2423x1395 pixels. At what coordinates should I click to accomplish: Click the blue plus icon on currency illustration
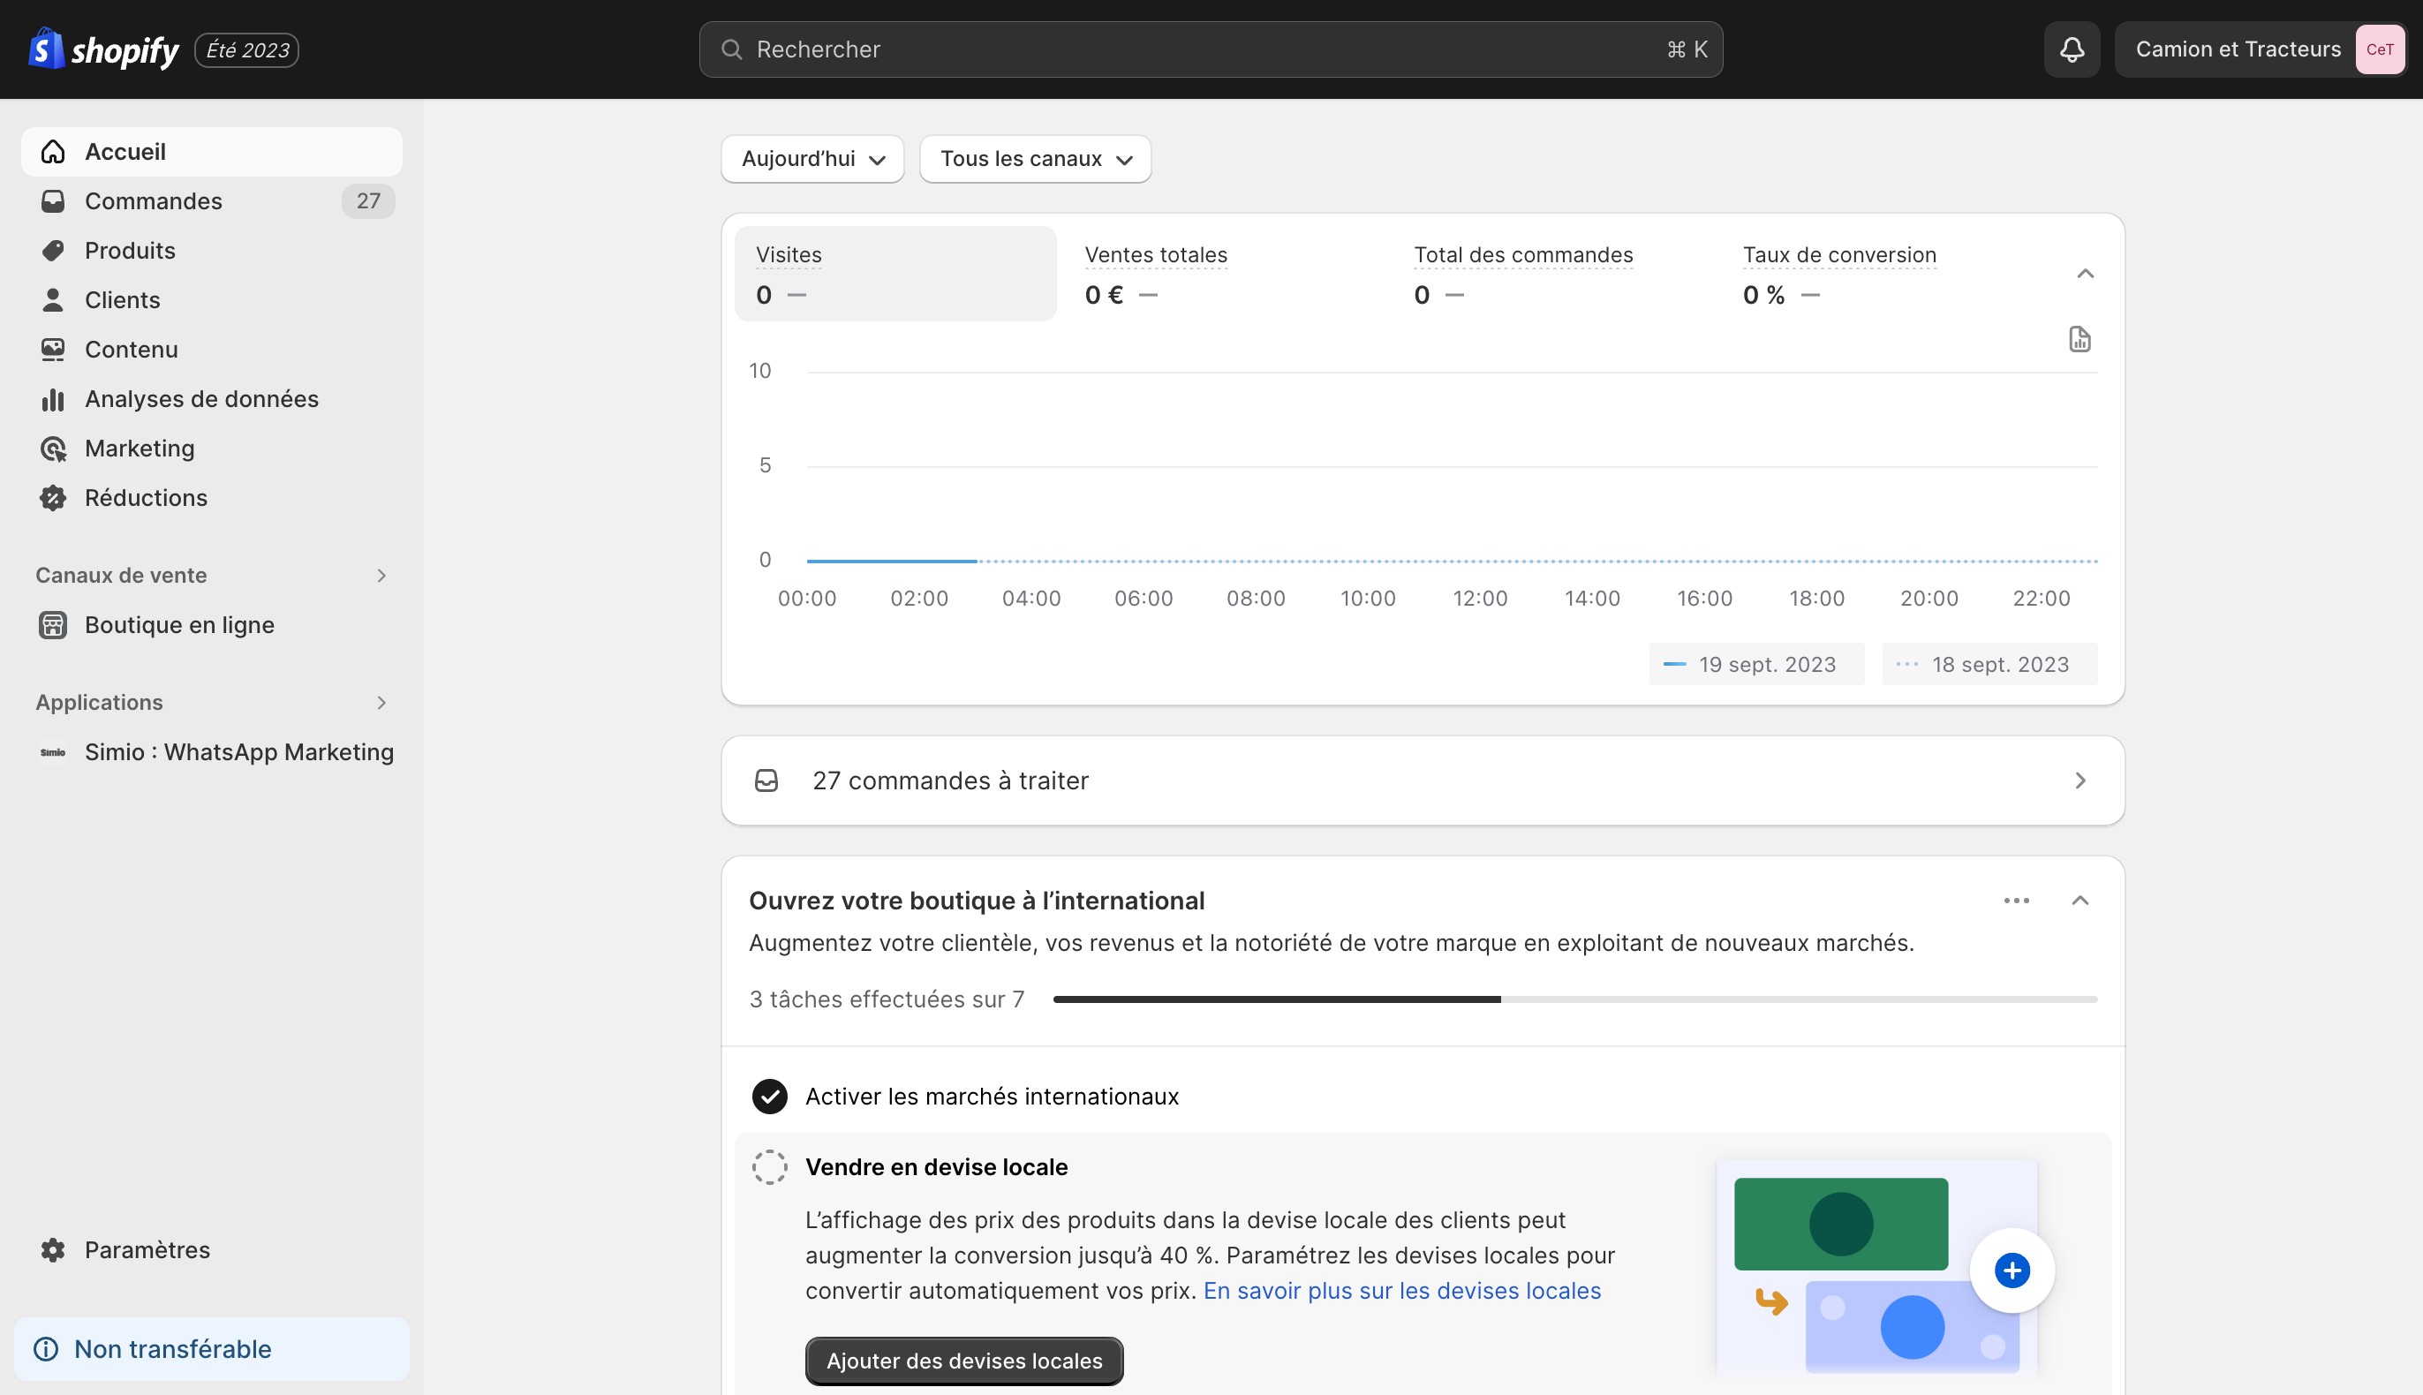pos(2011,1271)
